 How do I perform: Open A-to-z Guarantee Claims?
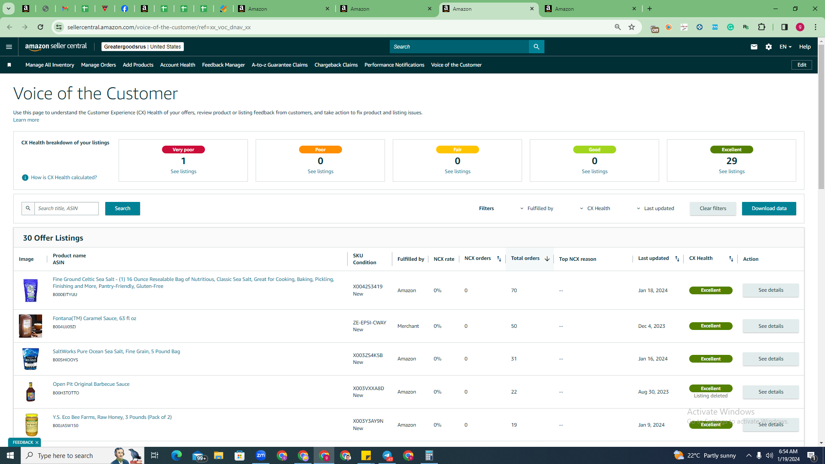280,65
